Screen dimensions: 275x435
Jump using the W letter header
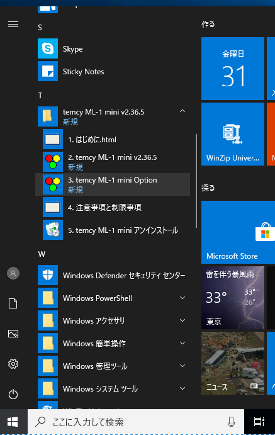pos(42,254)
